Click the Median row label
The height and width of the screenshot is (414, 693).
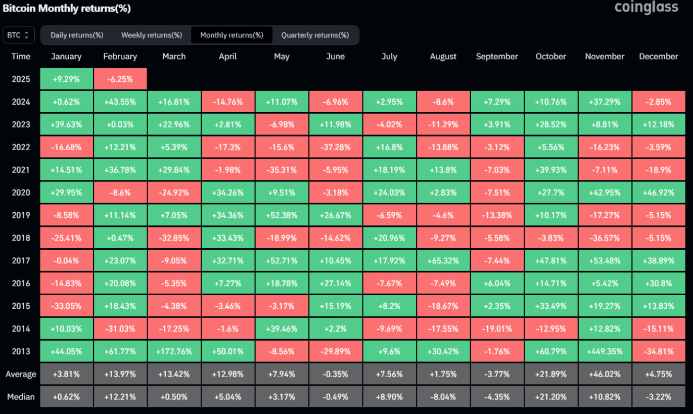pyautogui.click(x=21, y=397)
